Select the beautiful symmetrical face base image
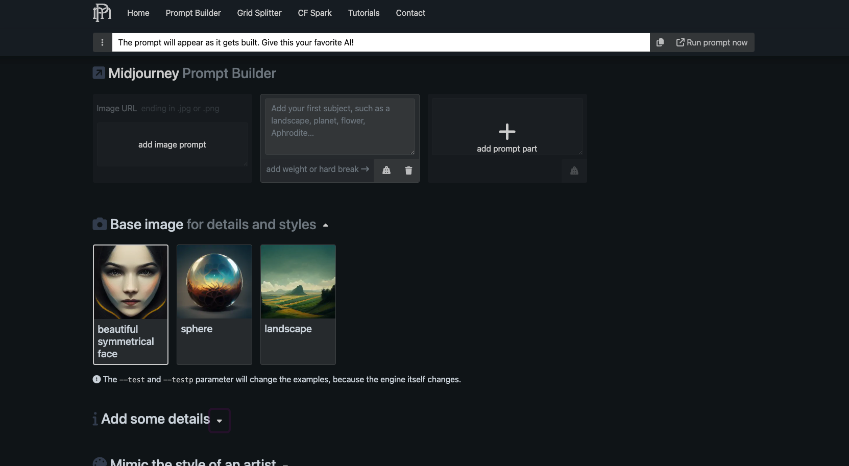The height and width of the screenshot is (466, 849). (131, 305)
